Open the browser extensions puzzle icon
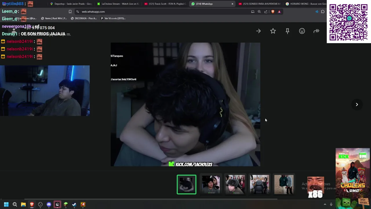Image resolution: width=371 pixels, height=209 pixels. click(x=323, y=12)
